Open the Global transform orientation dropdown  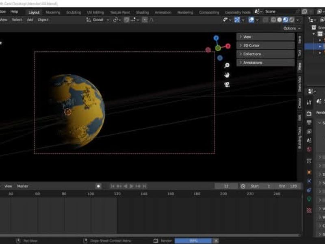pos(98,20)
